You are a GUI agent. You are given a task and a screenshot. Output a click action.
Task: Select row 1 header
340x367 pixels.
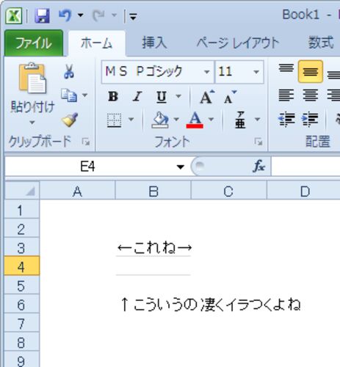click(21, 209)
